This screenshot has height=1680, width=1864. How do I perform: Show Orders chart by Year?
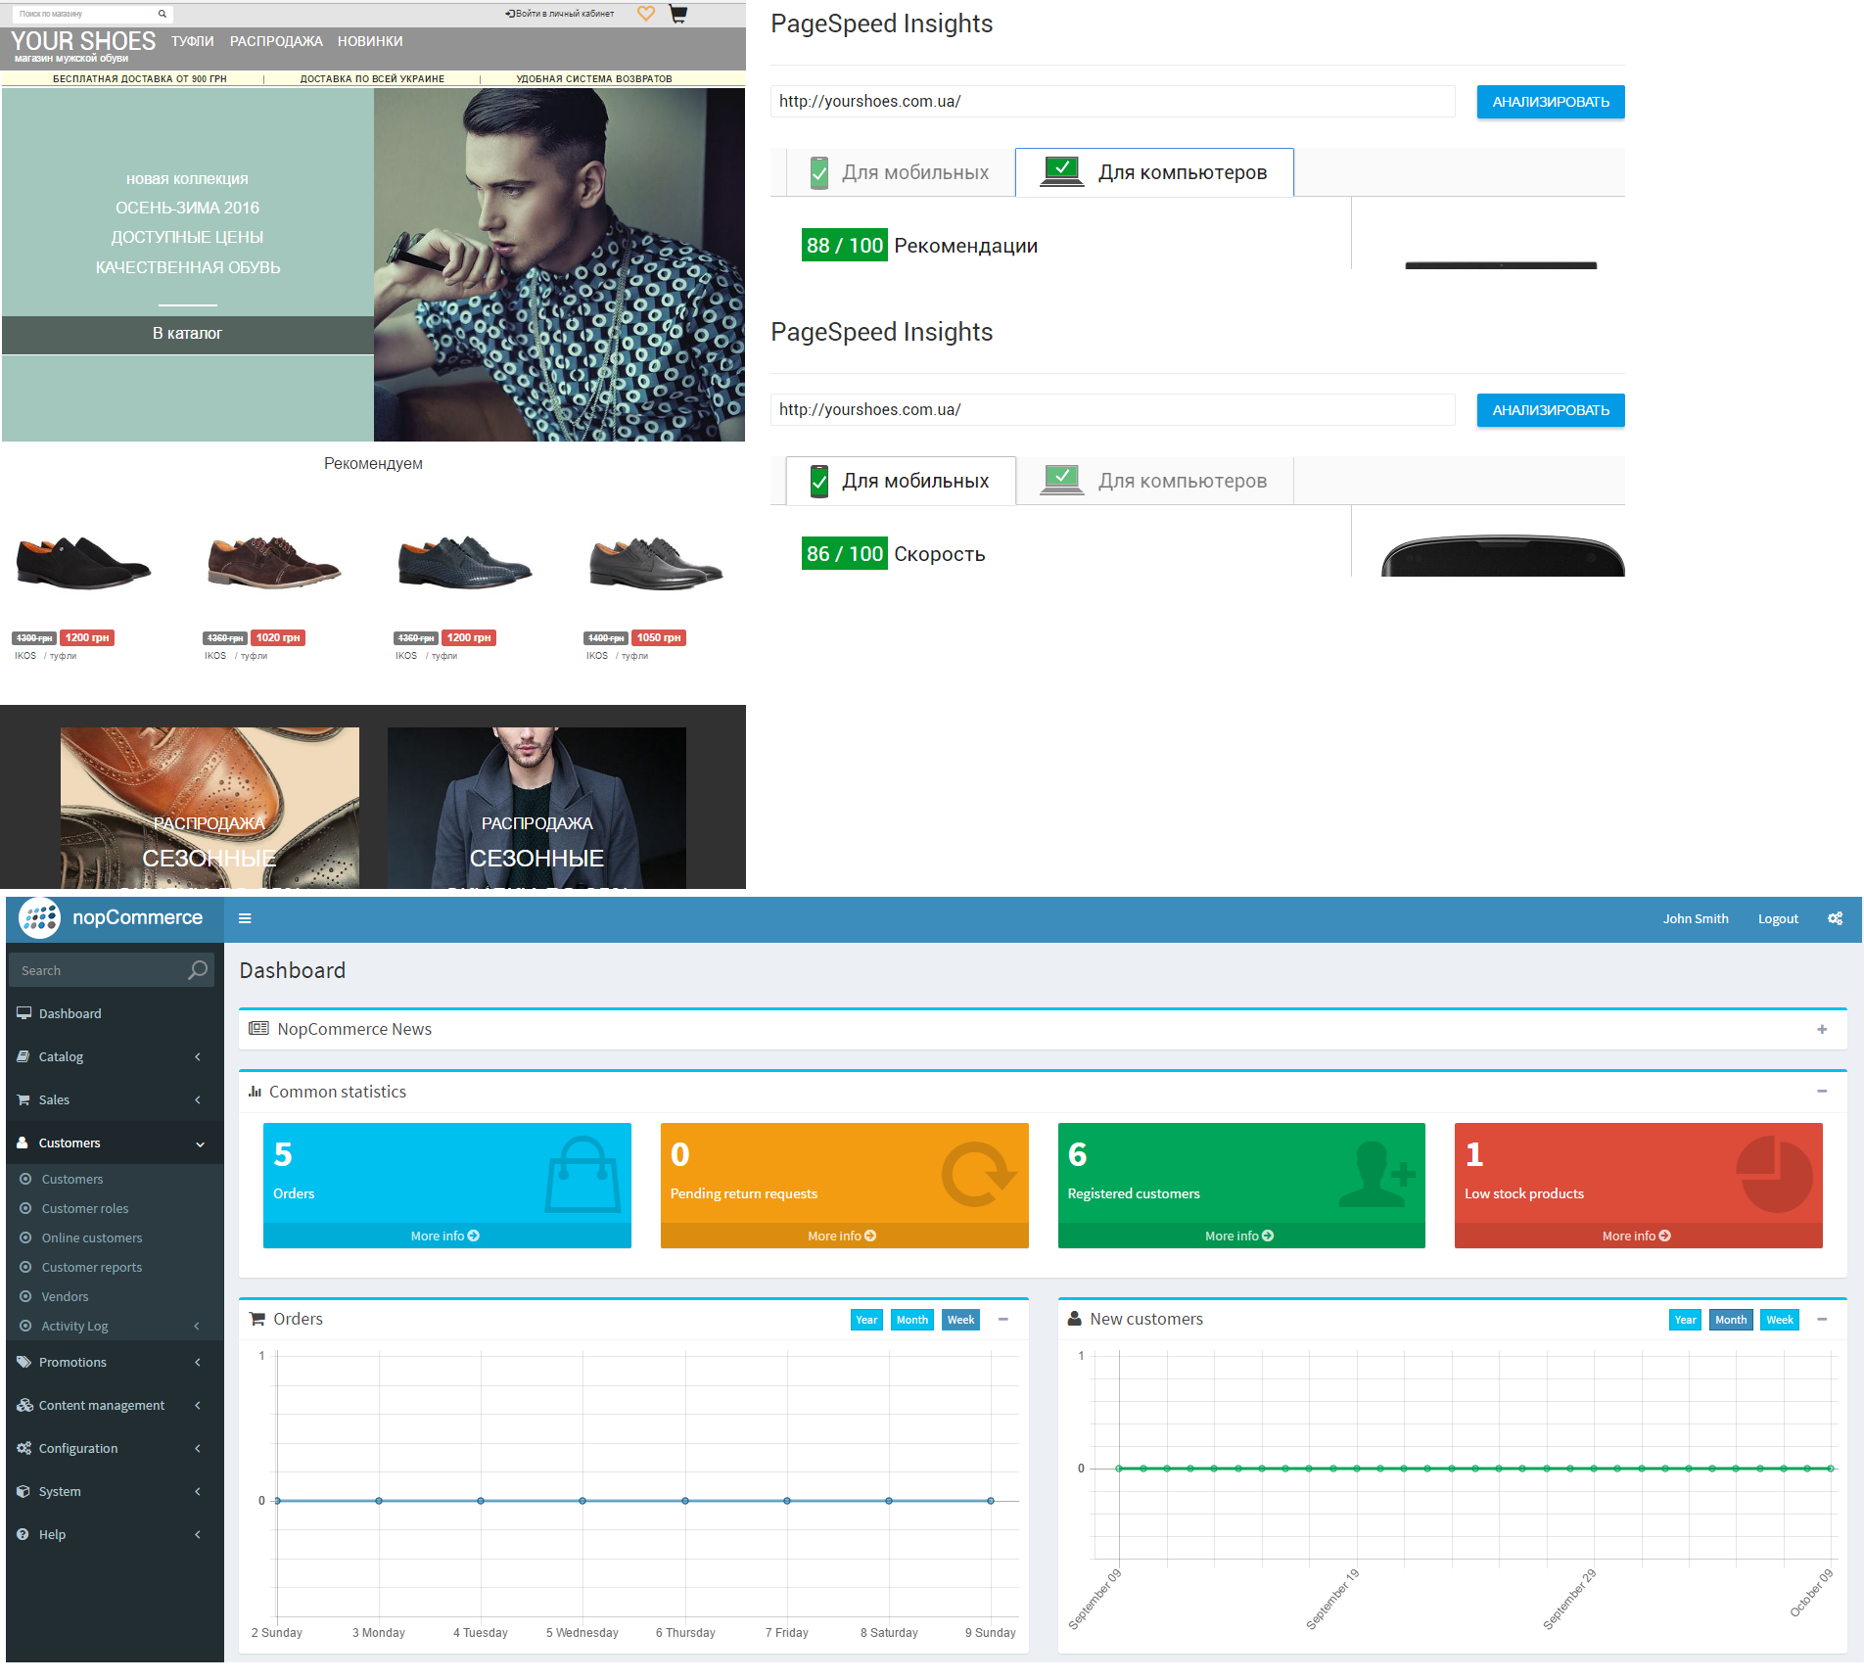(x=866, y=1320)
